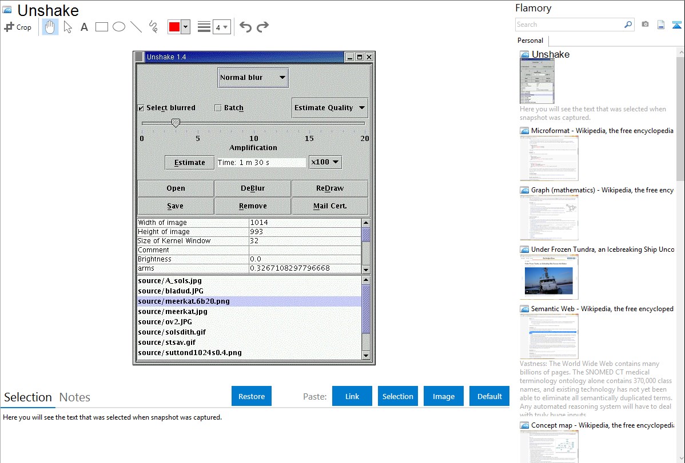Screen dimensions: 685x463
Task: Open the Personal tab
Action: 530,41
